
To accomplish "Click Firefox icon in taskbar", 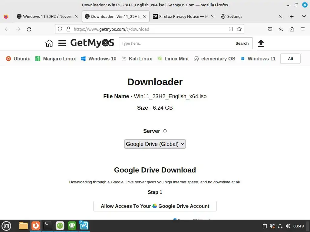I will click(x=36, y=226).
